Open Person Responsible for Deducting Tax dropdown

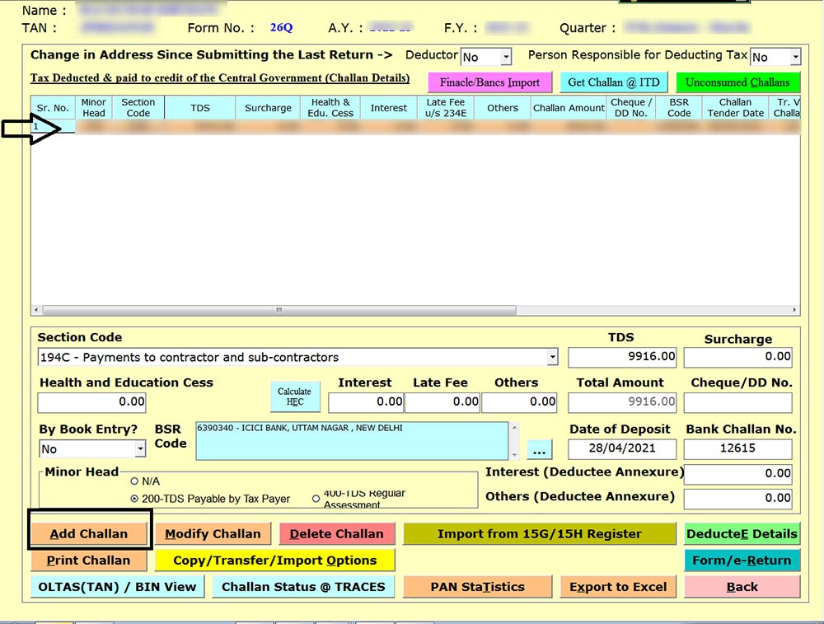[x=794, y=57]
